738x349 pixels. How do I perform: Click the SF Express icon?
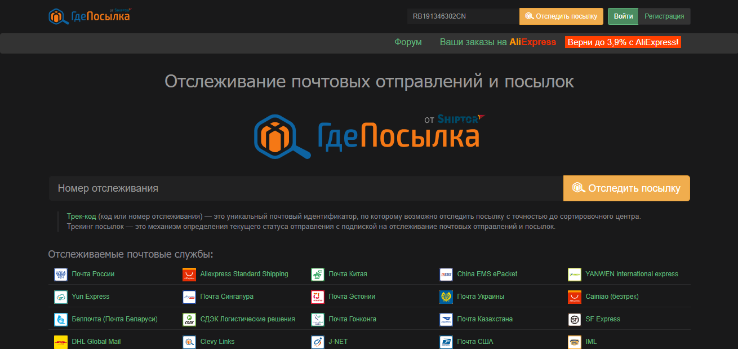(x=575, y=320)
